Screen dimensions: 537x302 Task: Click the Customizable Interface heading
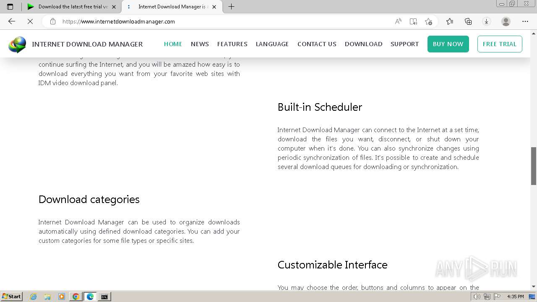[x=332, y=265]
